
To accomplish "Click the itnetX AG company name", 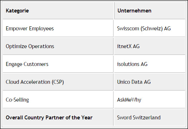I will [128, 46].
